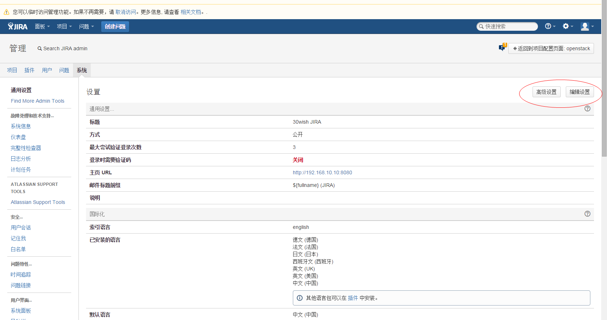Select the 系统 admin tab

point(82,70)
